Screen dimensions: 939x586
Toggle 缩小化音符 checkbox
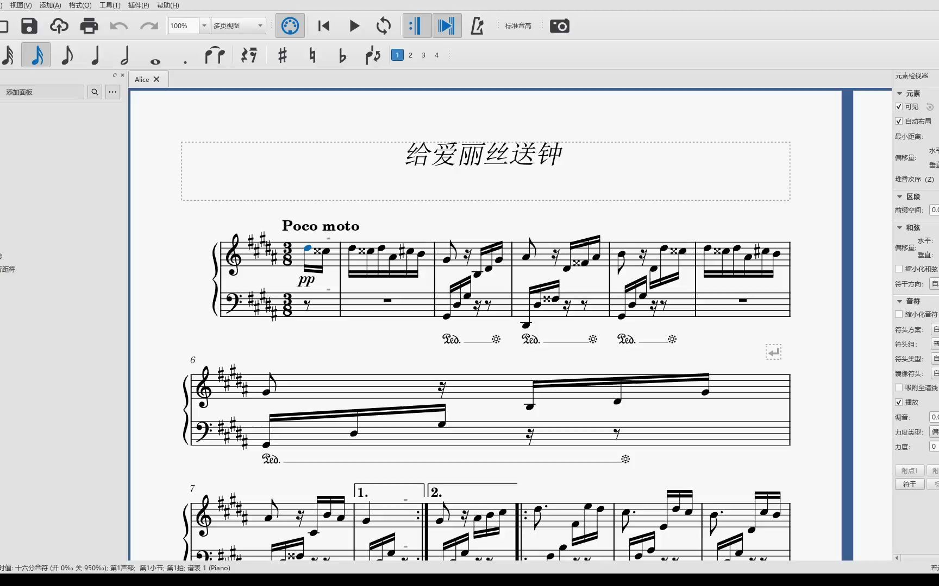point(899,314)
